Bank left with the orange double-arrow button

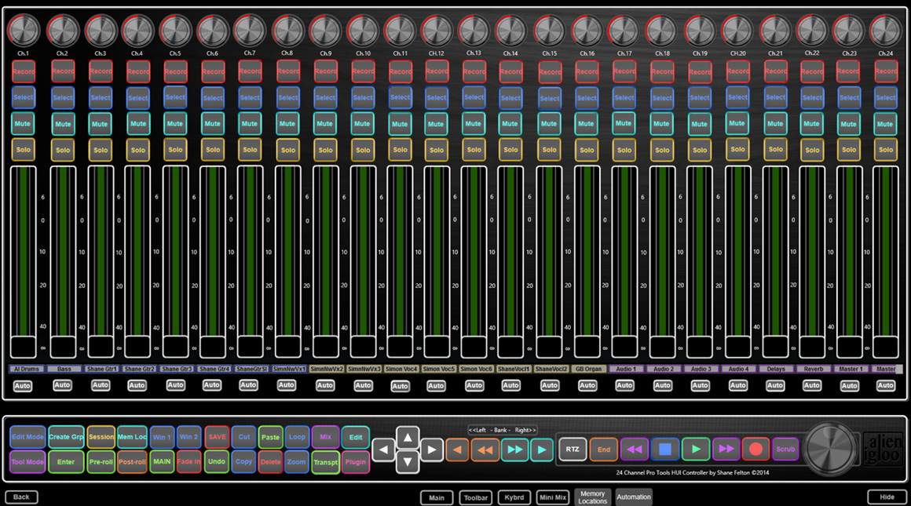tap(485, 450)
